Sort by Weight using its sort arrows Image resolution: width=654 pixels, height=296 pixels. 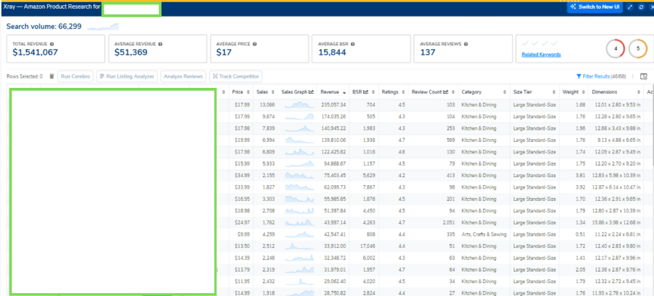pos(584,92)
